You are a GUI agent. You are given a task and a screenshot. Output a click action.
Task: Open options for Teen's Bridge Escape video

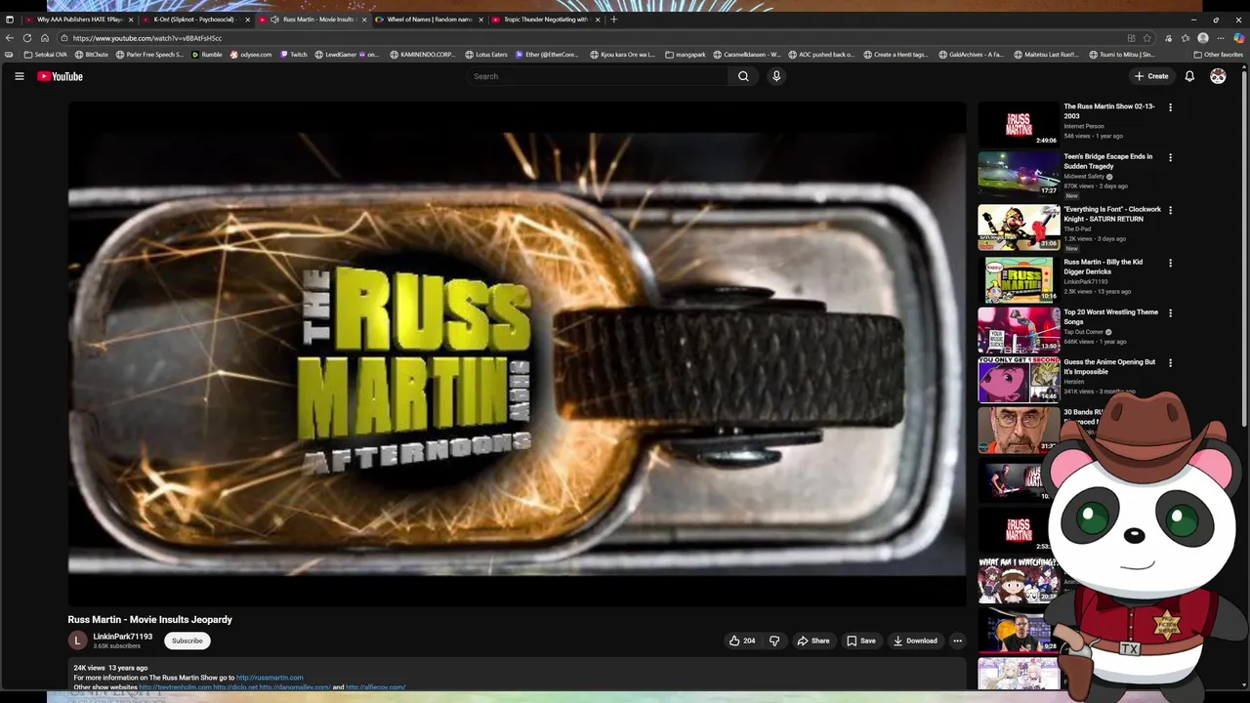click(x=1170, y=157)
